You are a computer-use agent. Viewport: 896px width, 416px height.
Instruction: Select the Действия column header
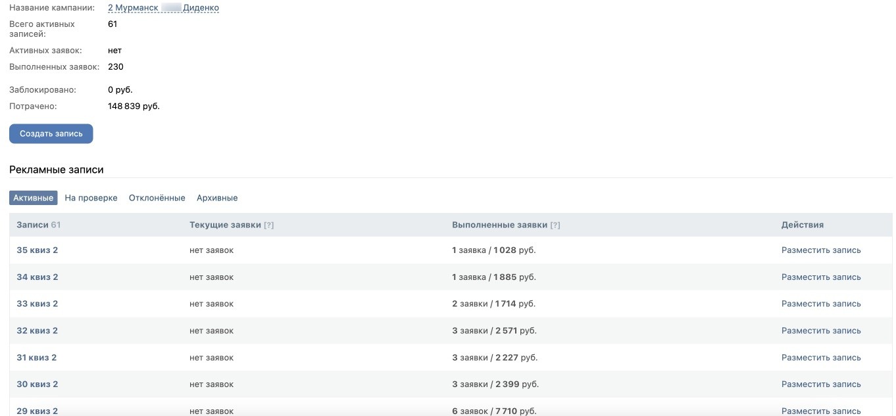coord(803,225)
